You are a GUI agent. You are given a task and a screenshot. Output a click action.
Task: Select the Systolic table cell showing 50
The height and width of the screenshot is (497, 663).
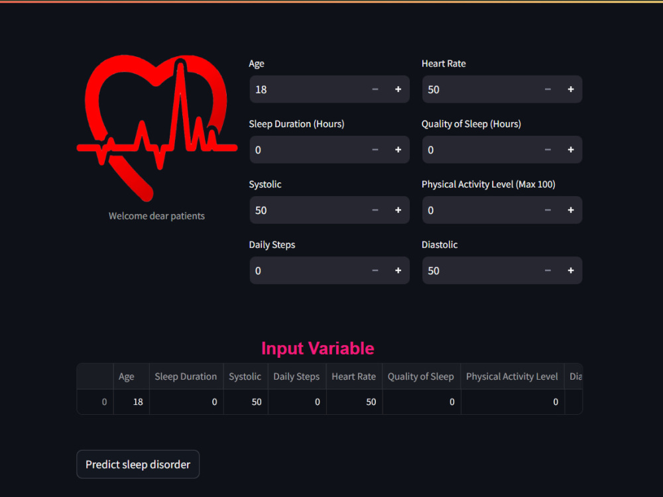click(245, 402)
